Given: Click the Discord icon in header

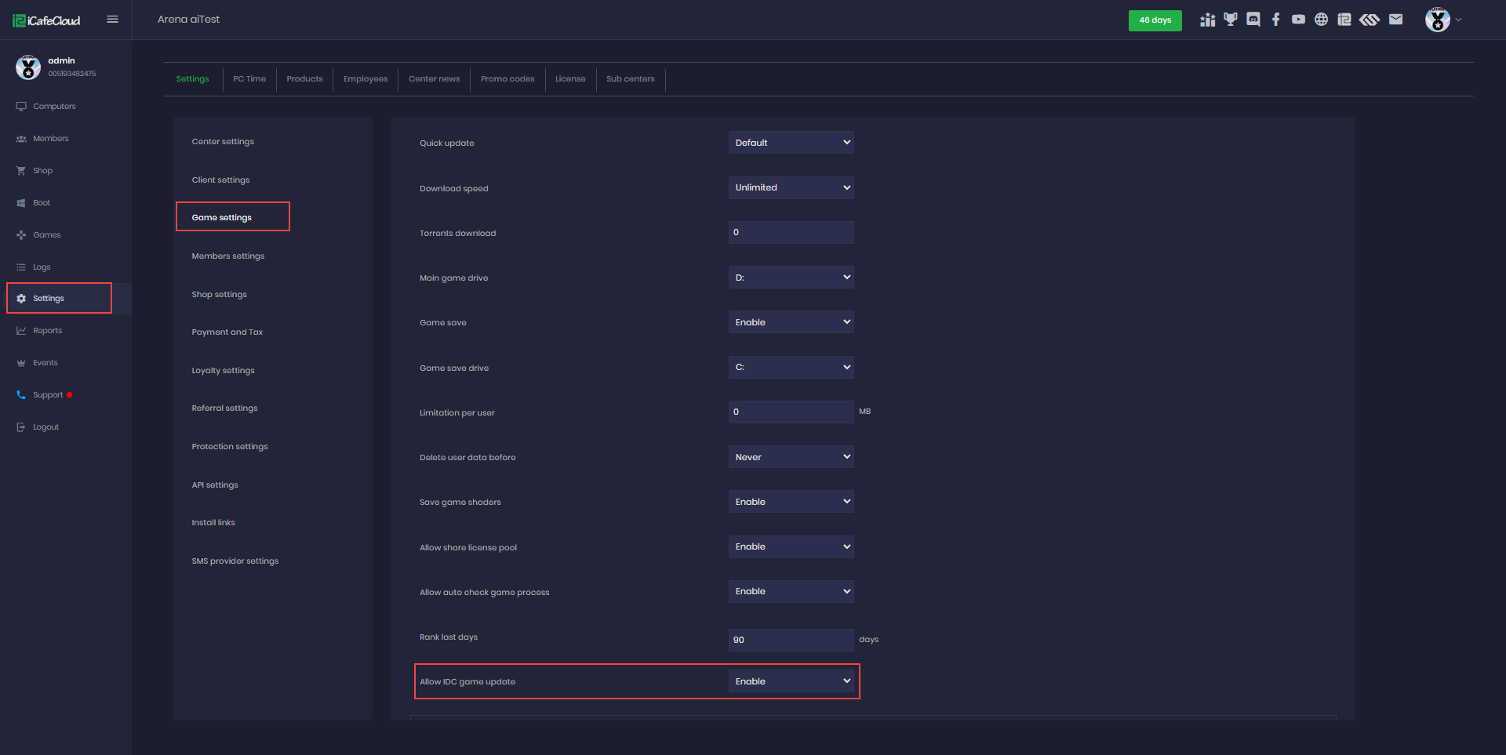Looking at the screenshot, I should 1253,20.
